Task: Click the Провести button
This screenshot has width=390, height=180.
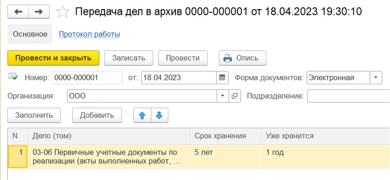Action: click(183, 58)
